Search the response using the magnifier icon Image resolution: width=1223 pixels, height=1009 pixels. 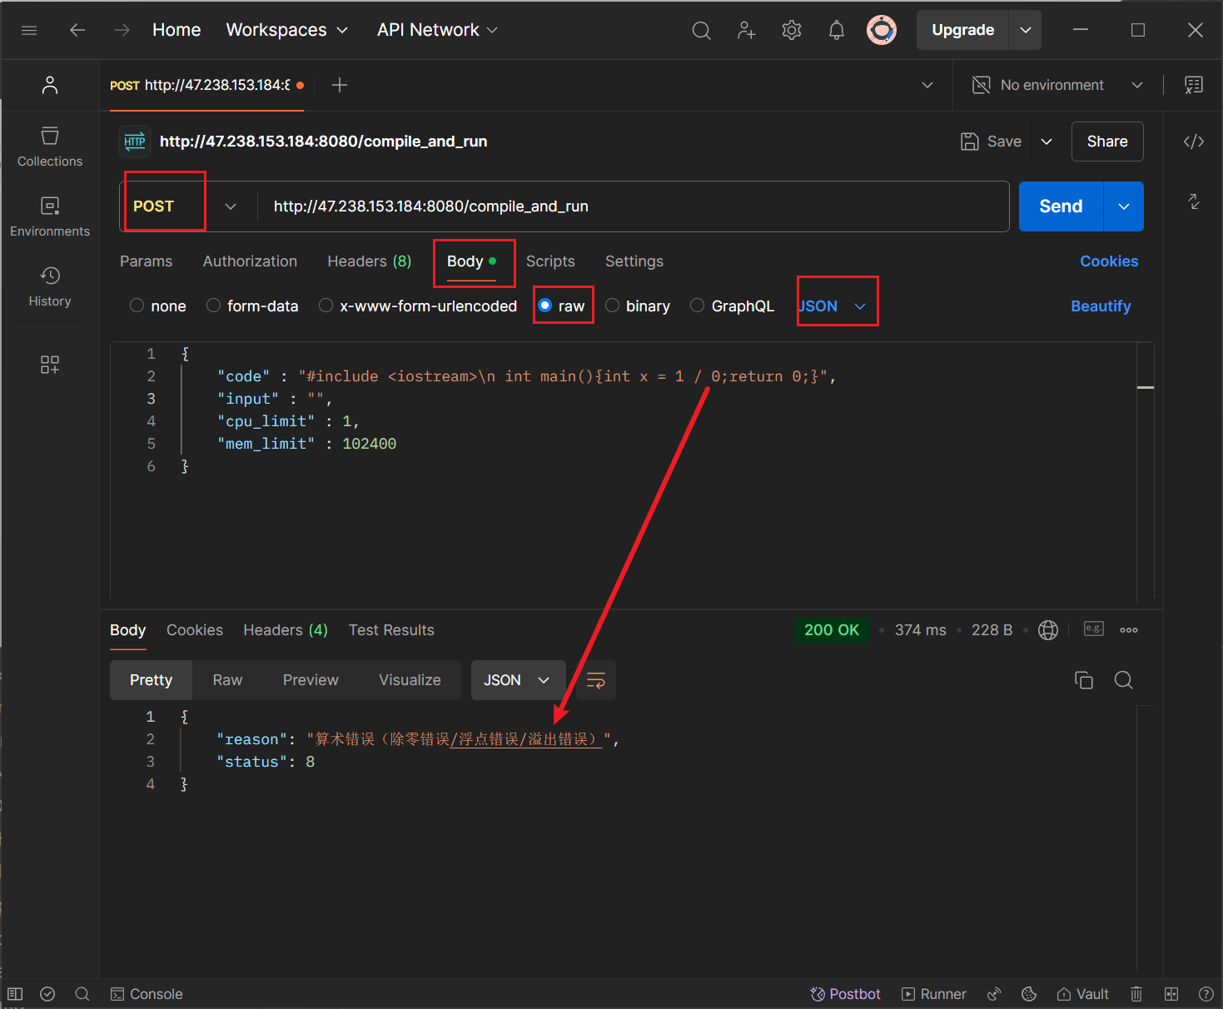click(1123, 680)
